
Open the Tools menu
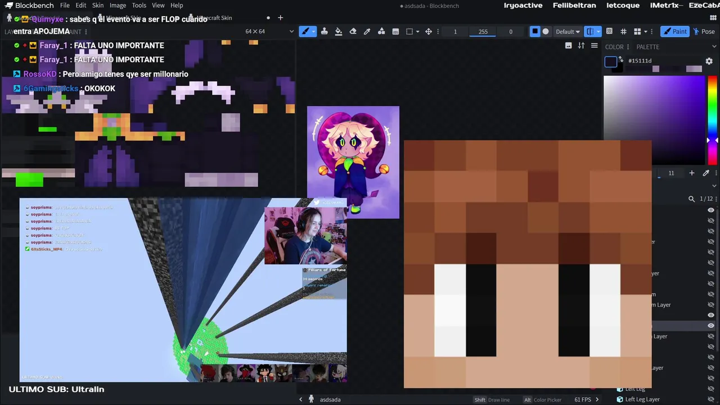139,6
